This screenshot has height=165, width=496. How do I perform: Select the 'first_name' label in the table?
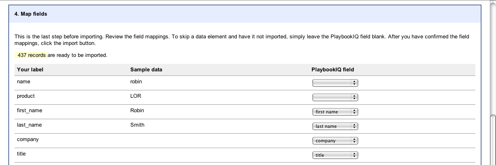[x=29, y=111]
